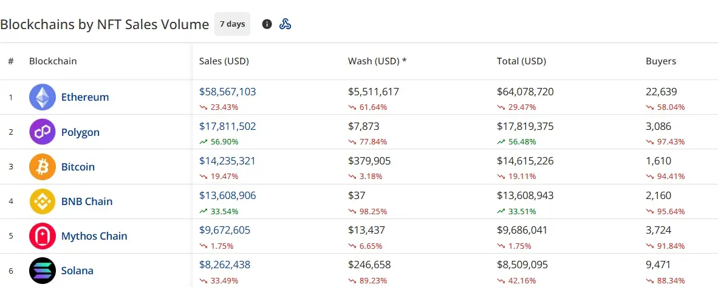718x287 pixels.
Task: Sort by Total (USD) column header
Action: point(522,61)
